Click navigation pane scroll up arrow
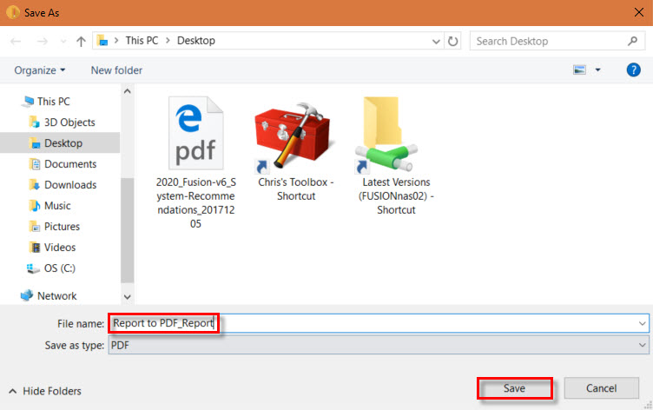The height and width of the screenshot is (410, 653). pos(128,91)
